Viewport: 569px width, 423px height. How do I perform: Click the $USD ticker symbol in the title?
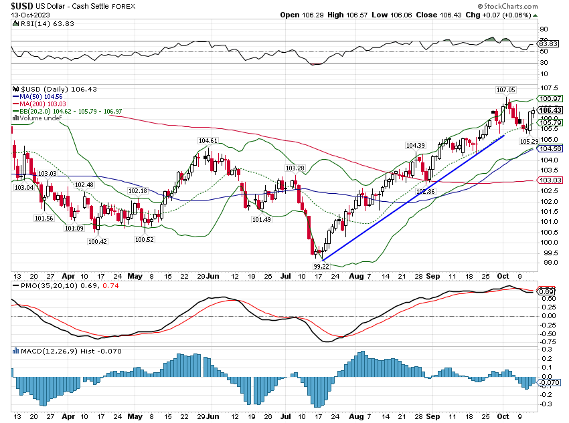click(x=23, y=6)
